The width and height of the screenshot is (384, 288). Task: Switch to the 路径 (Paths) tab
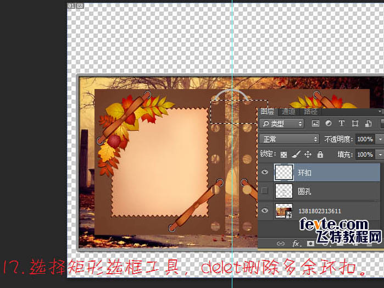click(310, 112)
